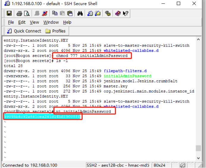Click the Copy toolbar icon
This screenshot has width=206, height=168.
[55, 13]
